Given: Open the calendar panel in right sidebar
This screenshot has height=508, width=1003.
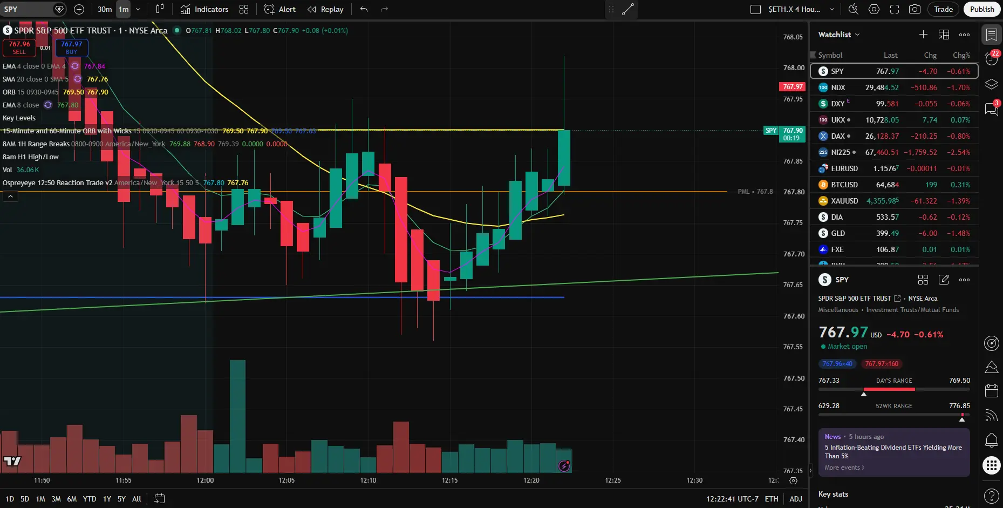Looking at the screenshot, I should [992, 390].
